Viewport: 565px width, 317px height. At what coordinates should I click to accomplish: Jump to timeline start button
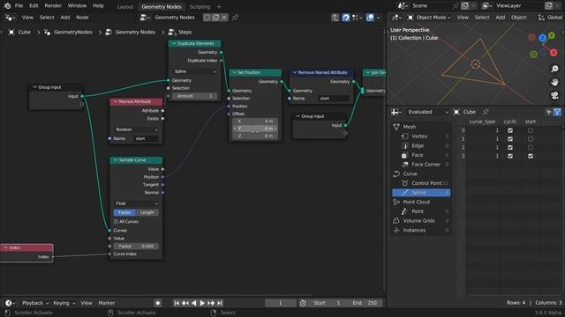tap(177, 303)
